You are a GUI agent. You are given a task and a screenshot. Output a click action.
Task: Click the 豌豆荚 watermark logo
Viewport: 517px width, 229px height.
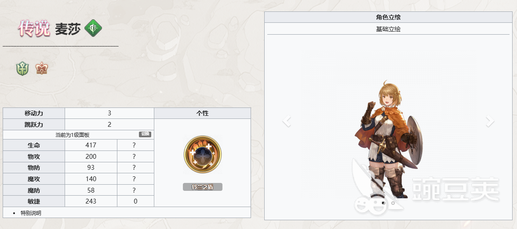point(426,188)
